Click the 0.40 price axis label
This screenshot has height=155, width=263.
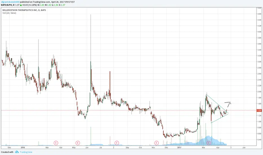[259, 140]
